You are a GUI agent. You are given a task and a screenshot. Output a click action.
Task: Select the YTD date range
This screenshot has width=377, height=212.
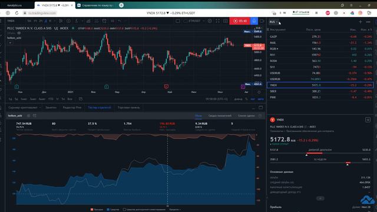click(x=51, y=99)
